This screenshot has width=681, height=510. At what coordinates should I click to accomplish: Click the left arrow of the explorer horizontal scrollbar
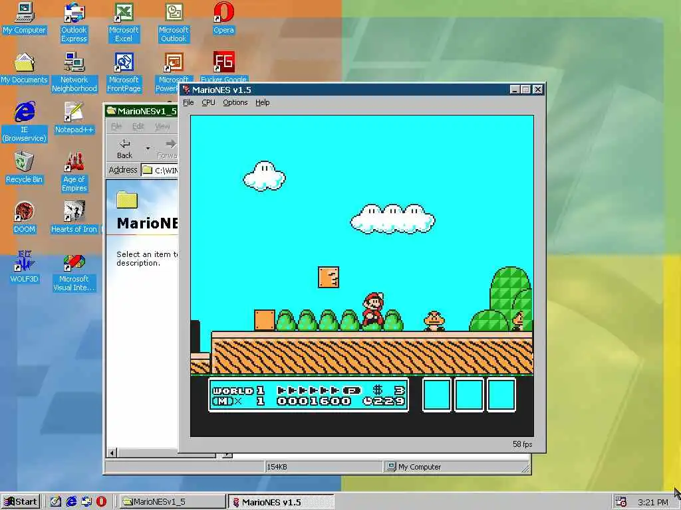(x=112, y=453)
